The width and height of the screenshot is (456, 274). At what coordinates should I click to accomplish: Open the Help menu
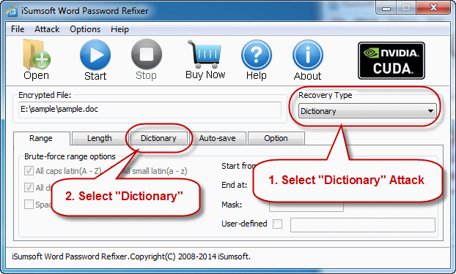point(119,29)
